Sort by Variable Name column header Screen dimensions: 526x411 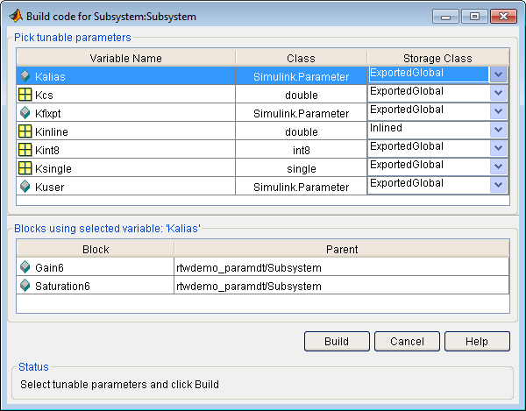coord(125,58)
